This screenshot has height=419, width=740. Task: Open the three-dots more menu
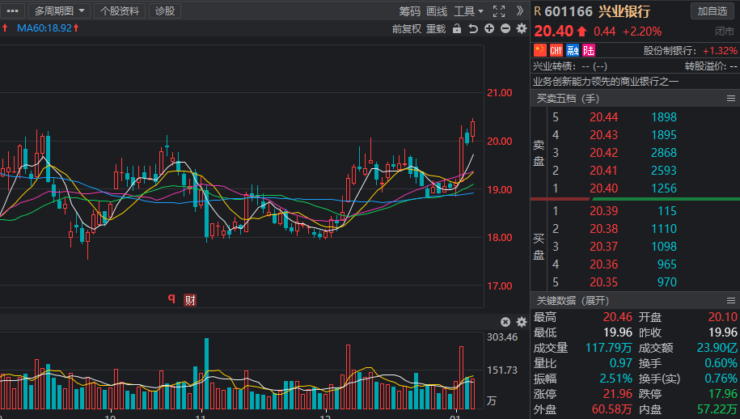tap(13, 11)
